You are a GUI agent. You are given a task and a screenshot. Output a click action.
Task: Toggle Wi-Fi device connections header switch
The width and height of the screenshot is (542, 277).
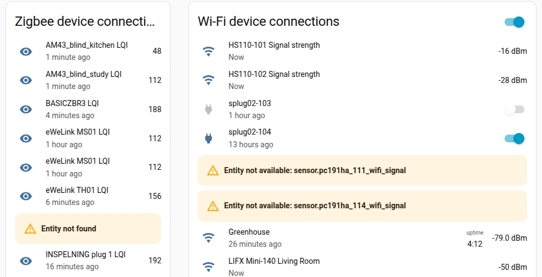[x=514, y=22]
